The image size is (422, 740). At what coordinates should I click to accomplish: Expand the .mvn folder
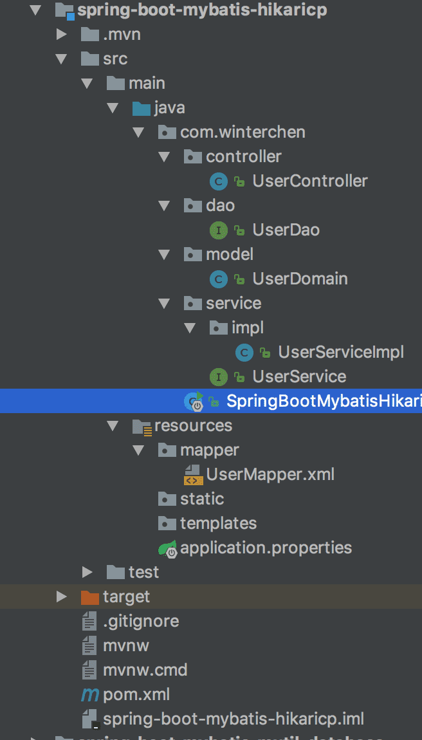(62, 34)
